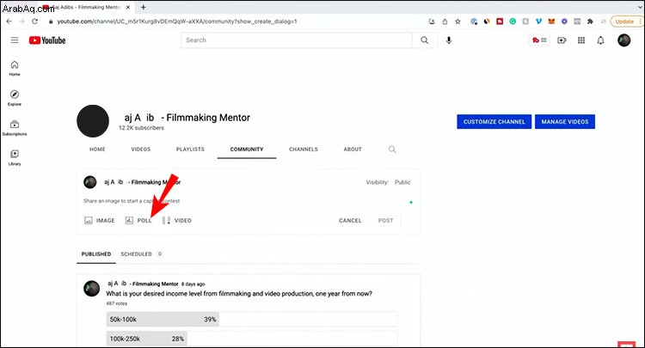Screen dimensions: 645x348
Task: Show SCHEDULED posts tab
Action: [141, 254]
